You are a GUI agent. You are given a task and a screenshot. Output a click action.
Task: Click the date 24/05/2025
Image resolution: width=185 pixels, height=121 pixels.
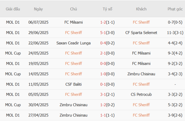(38, 53)
